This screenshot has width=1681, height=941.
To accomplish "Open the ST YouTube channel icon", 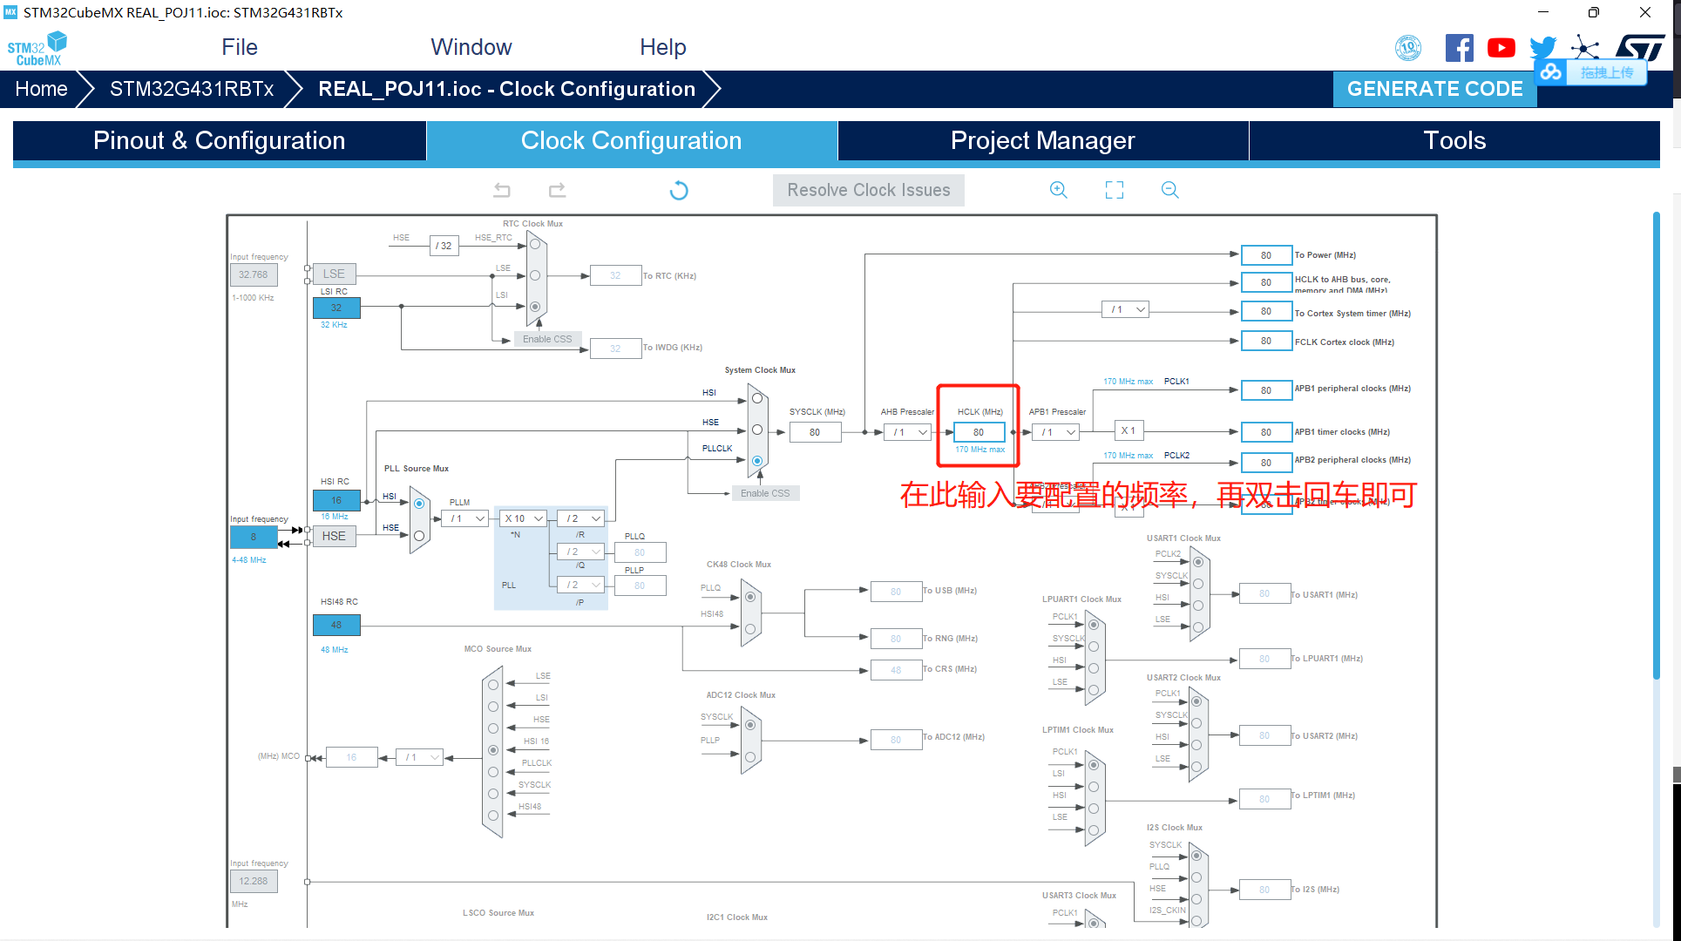I will pyautogui.click(x=1501, y=48).
